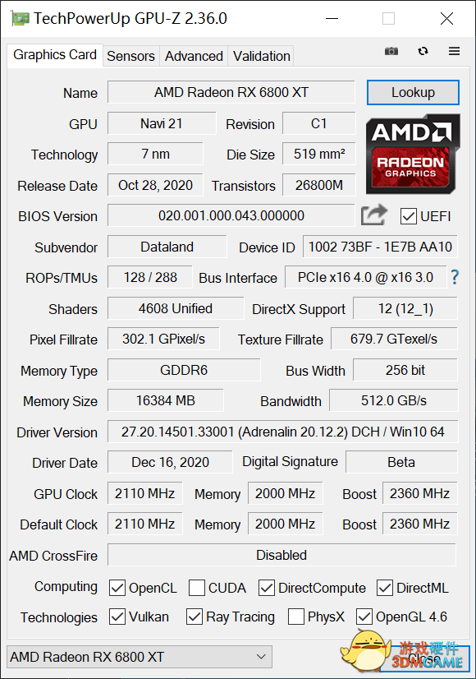Switch to the Validation tab
476x679 pixels.
(261, 56)
